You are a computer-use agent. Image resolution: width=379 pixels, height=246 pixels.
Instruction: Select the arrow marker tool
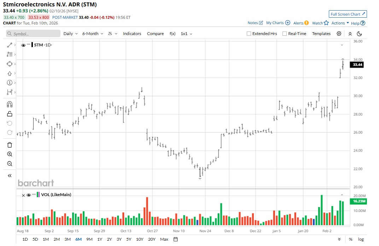(10, 74)
